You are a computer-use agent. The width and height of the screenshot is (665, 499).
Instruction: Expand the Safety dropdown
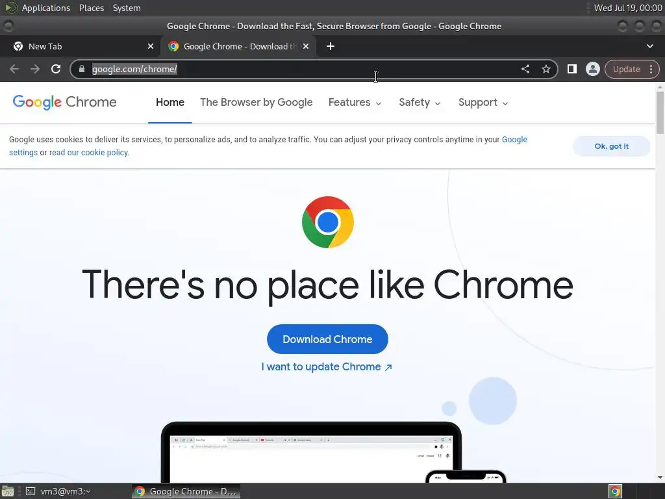420,102
